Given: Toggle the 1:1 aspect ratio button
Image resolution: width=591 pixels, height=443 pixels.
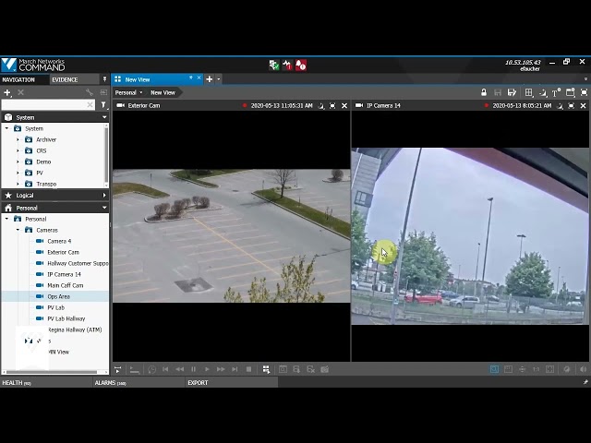Looking at the screenshot, I should tap(536, 369).
